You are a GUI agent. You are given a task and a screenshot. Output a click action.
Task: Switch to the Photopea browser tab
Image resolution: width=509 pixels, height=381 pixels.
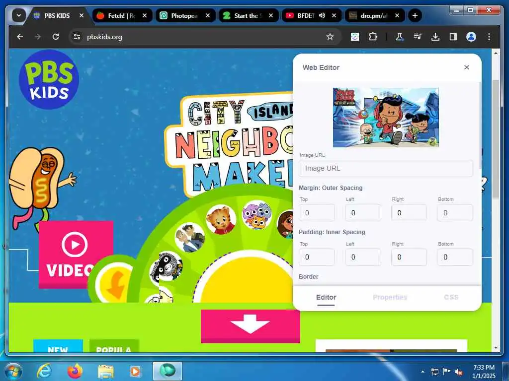tap(185, 15)
